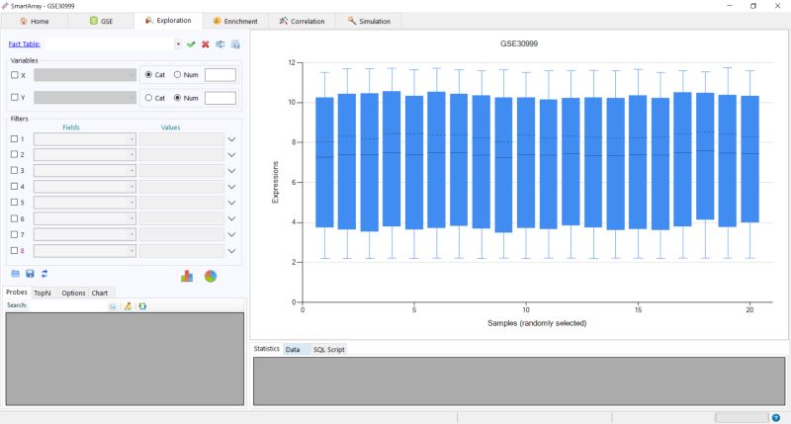Click the X variable value input box

click(220, 74)
